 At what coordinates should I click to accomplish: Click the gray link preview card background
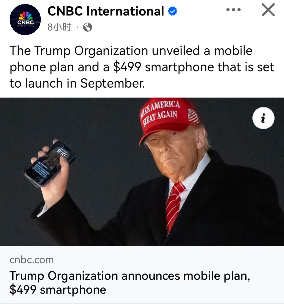pos(142,275)
